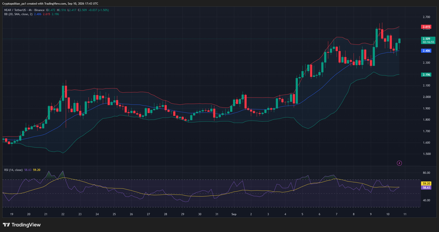
Task: Click the latest green candle near 2.509
Action: coord(400,41)
